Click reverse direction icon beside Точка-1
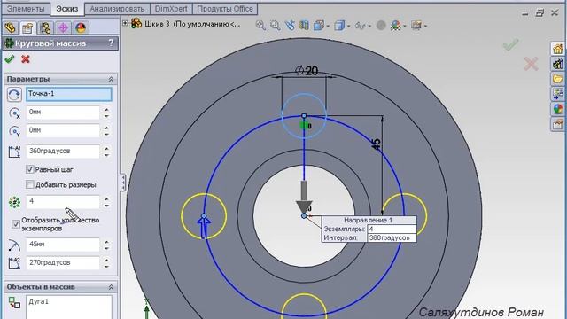Viewport: 567px width, 319px height. coord(14,95)
